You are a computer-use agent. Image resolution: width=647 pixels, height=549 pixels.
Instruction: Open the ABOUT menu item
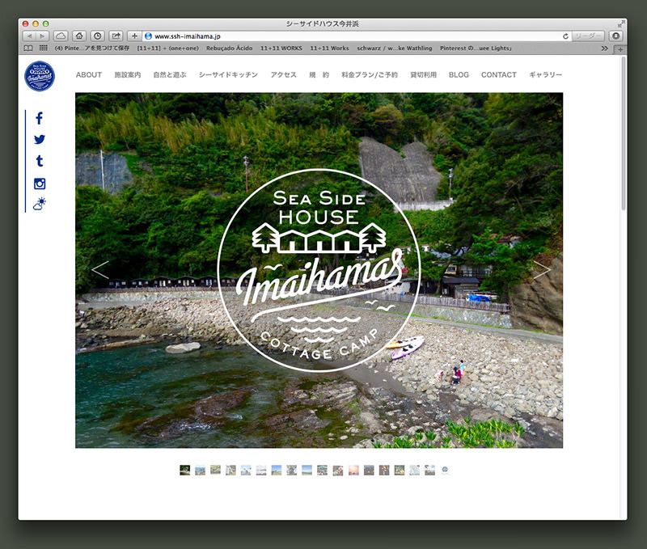point(89,74)
